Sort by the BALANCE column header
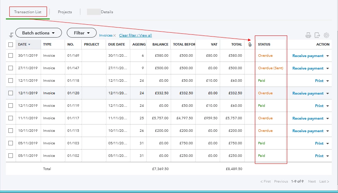The image size is (338, 193). (160, 45)
